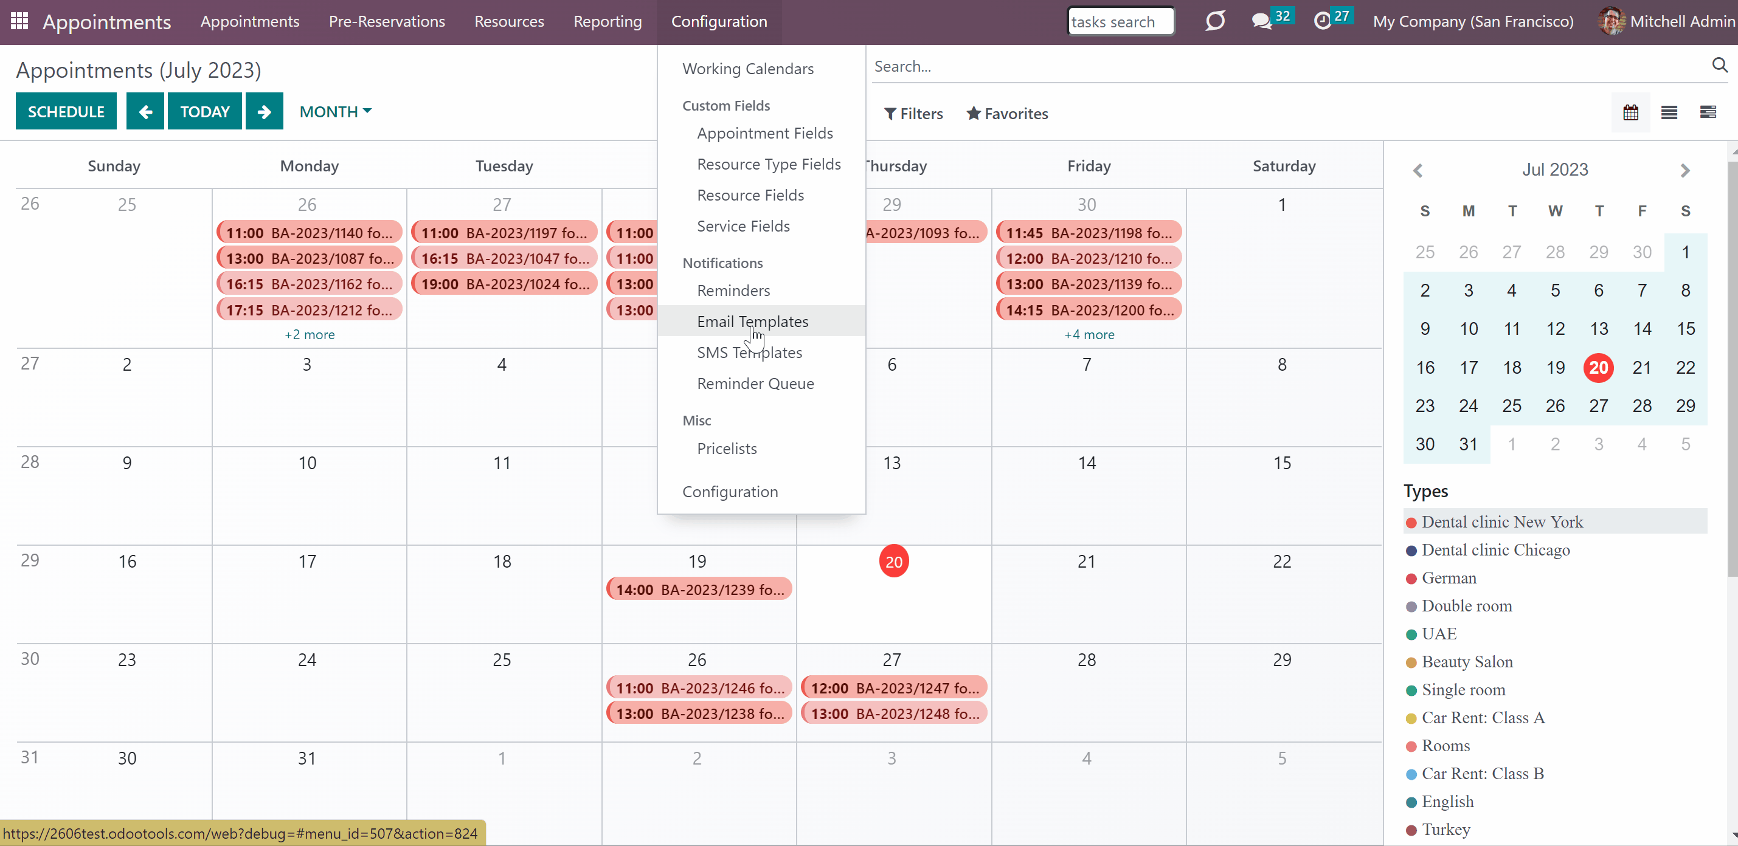Open appointment BA-2023/1198 at 11:45
Screen dimensions: 1738x846
[1089, 233]
